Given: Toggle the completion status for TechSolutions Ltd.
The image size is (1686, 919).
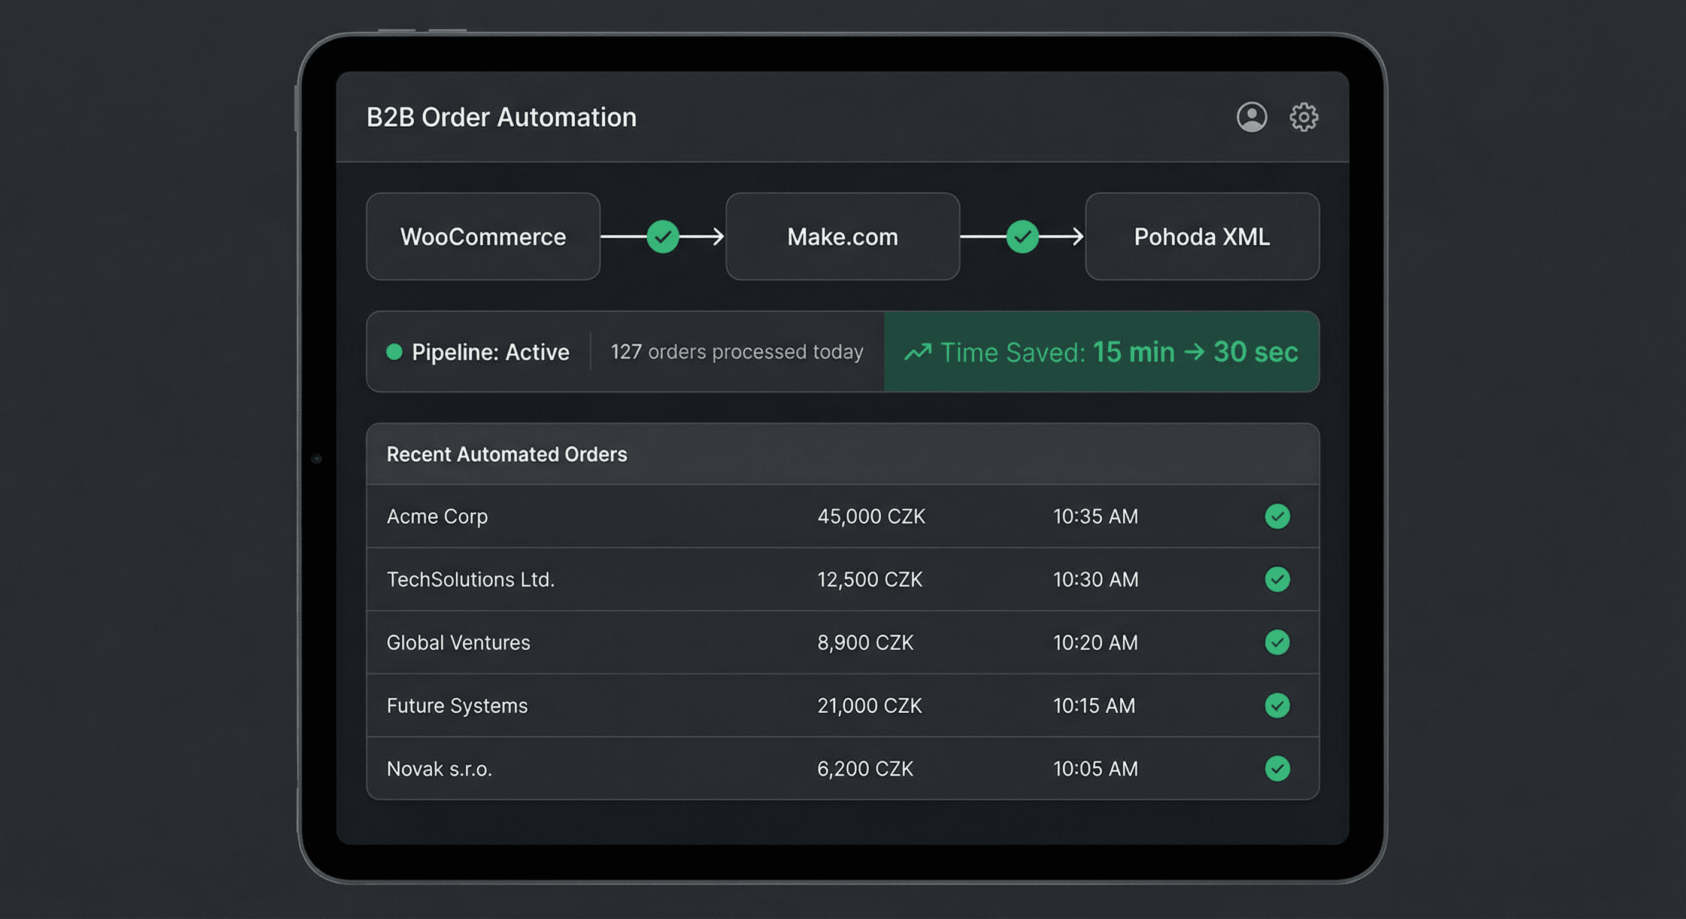Looking at the screenshot, I should click(x=1276, y=580).
